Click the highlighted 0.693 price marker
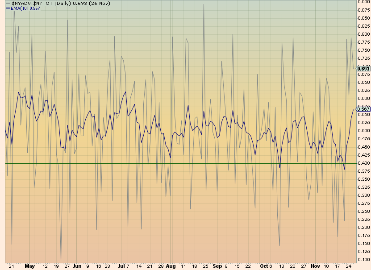Image resolution: width=371 pixels, height=270 pixels. [x=363, y=69]
